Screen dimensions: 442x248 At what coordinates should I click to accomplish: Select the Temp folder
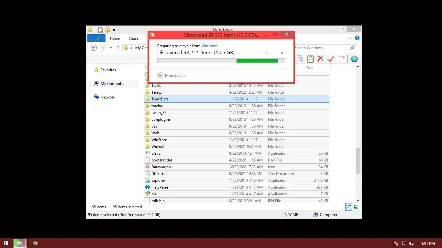[237, 92]
